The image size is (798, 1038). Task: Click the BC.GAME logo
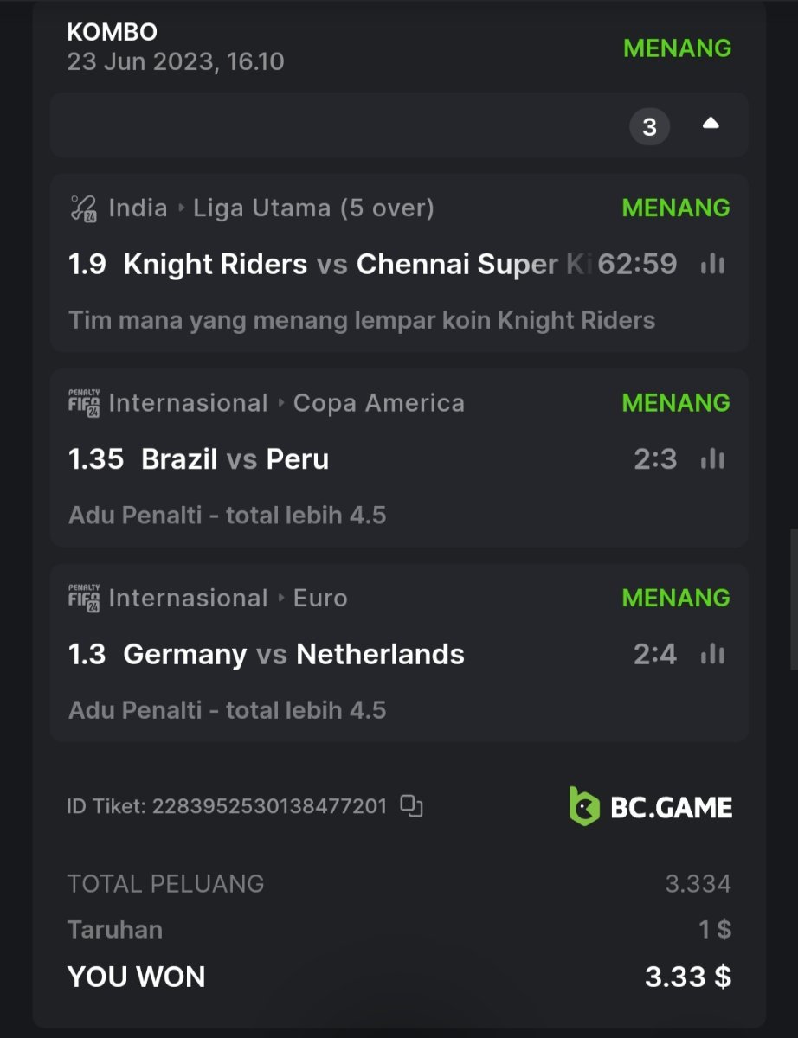[650, 806]
